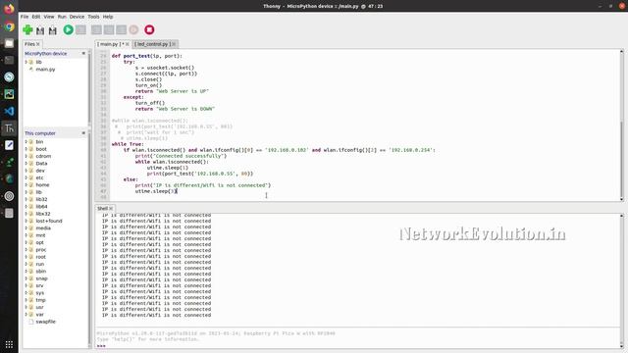This screenshot has width=628, height=353.
Task: Expand the boot folder
Action: coord(26,149)
